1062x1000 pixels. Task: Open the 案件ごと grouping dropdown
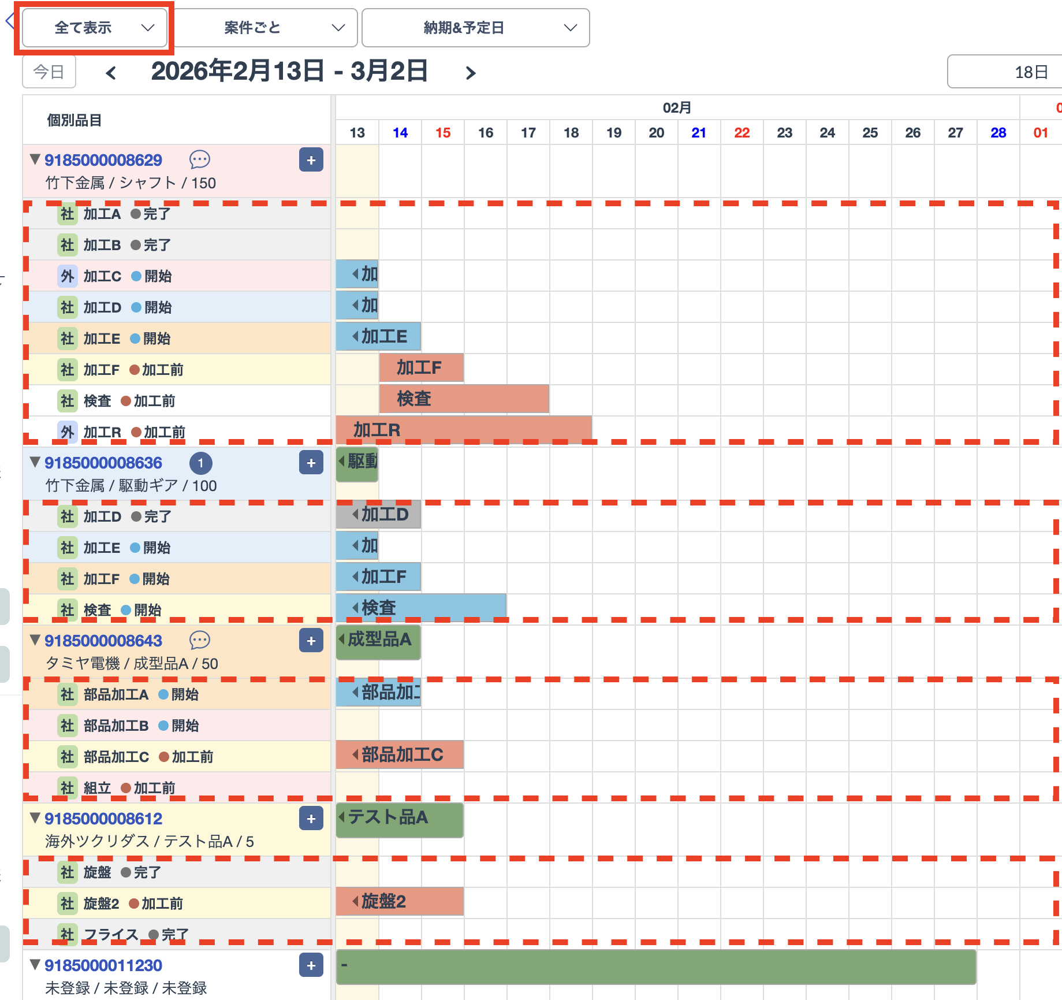tap(266, 28)
